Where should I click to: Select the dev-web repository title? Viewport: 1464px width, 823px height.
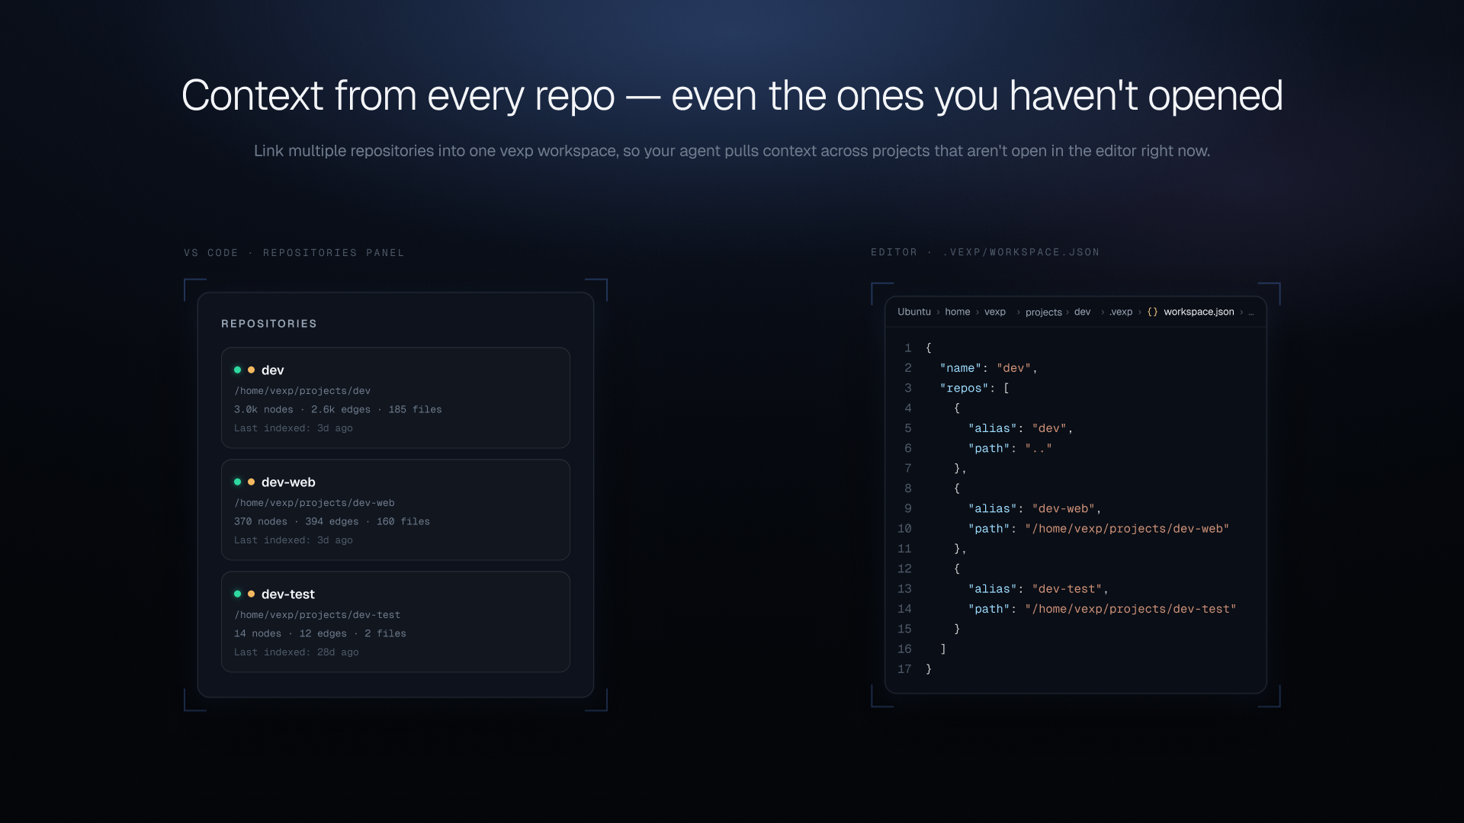(288, 482)
